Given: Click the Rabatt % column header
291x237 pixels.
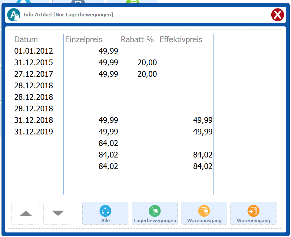Looking at the screenshot, I should tap(137, 39).
